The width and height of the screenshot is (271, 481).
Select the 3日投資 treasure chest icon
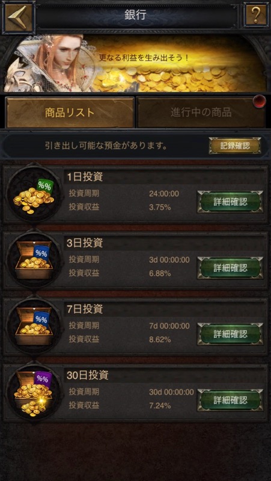(34, 260)
